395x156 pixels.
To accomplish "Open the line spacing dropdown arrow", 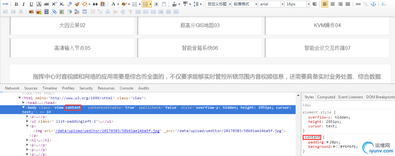I will (201, 4).
